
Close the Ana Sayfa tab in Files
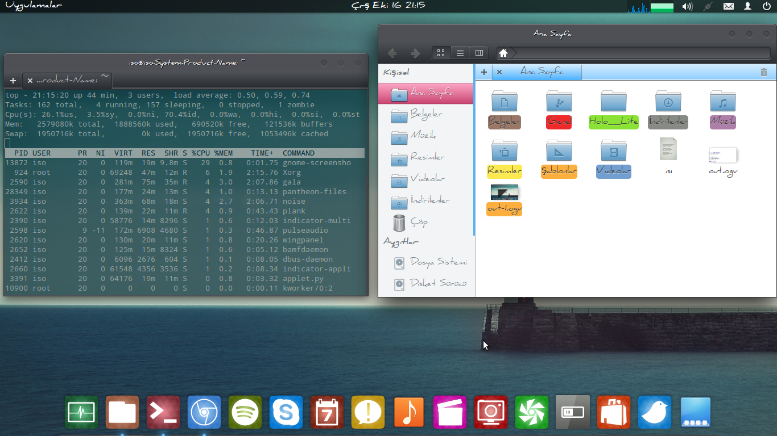(x=499, y=72)
